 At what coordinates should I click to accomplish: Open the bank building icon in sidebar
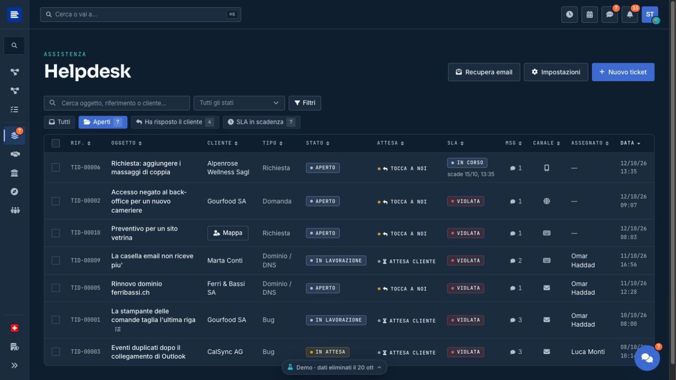(x=14, y=173)
